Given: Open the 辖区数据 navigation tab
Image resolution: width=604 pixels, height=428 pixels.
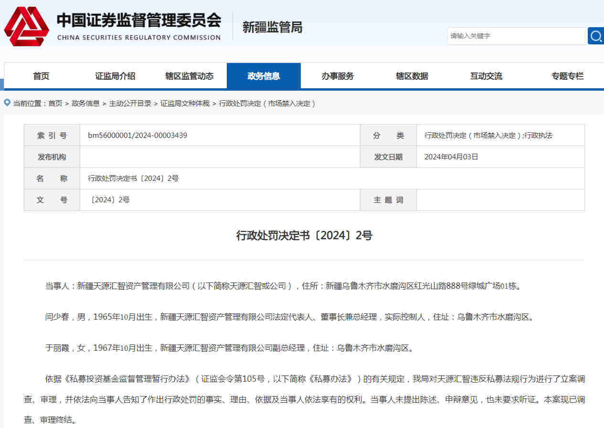Looking at the screenshot, I should (412, 76).
